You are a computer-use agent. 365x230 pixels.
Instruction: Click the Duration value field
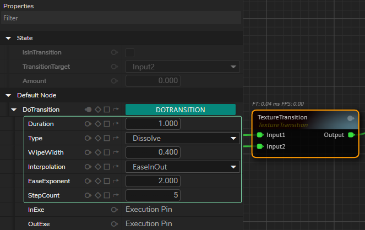pos(153,124)
